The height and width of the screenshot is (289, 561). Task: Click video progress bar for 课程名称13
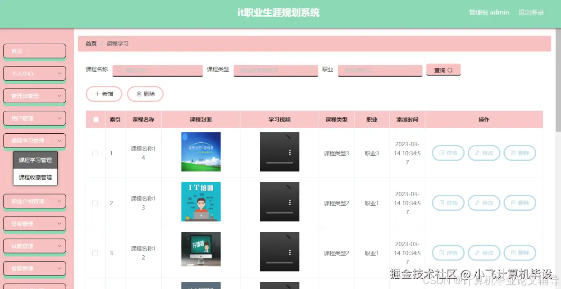point(279,212)
